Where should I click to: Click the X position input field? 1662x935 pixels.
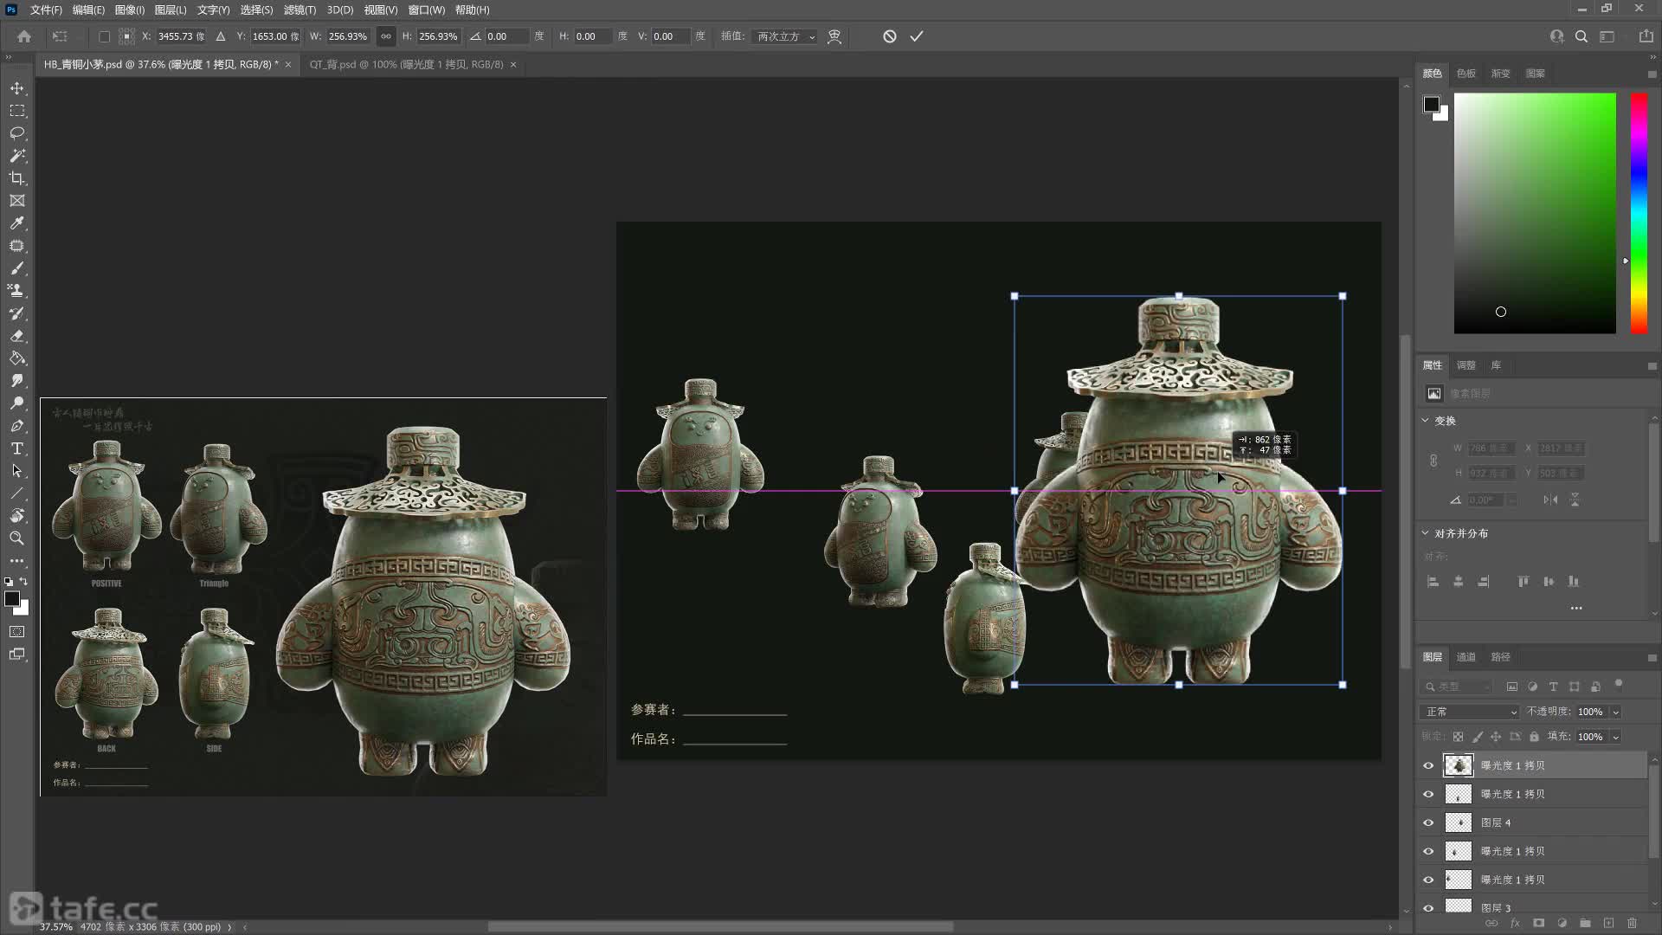pyautogui.click(x=181, y=36)
